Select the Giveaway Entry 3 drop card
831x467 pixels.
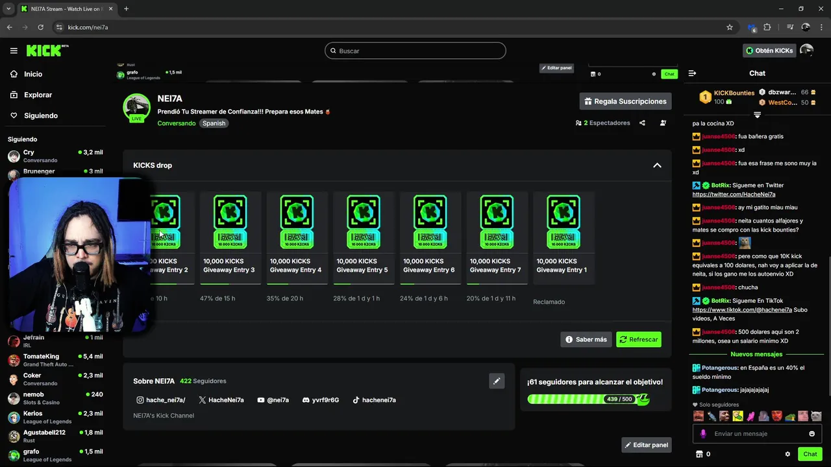coord(230,237)
